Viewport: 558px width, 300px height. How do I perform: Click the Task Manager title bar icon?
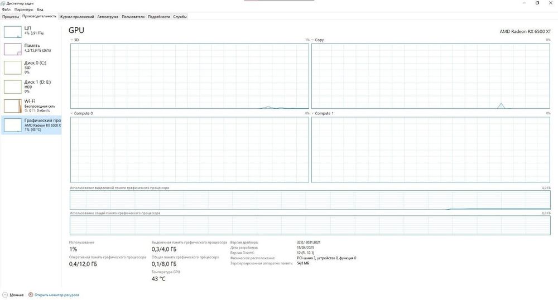point(3,3)
